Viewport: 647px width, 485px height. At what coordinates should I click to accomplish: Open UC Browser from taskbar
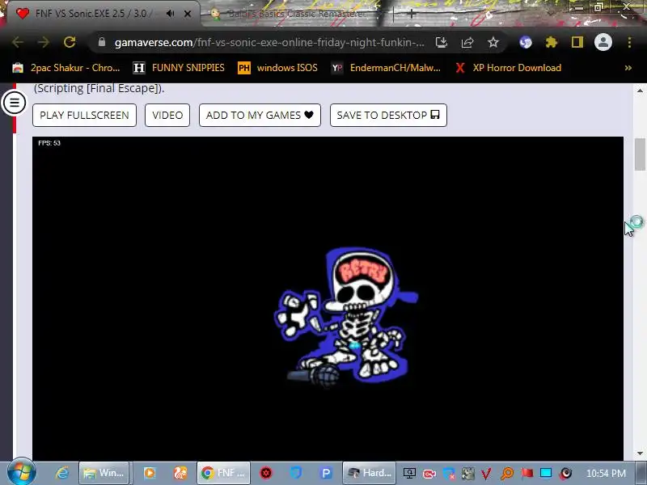pyautogui.click(x=180, y=473)
